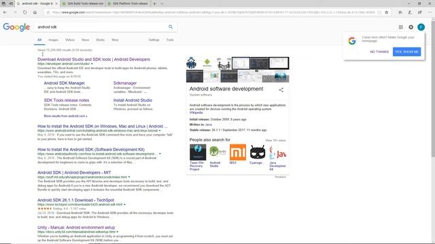Click No Thanks on homepage prompt

(x=379, y=52)
